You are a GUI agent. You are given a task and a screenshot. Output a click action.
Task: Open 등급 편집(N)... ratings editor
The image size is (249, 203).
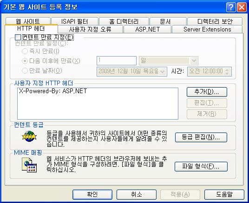click(x=201, y=137)
